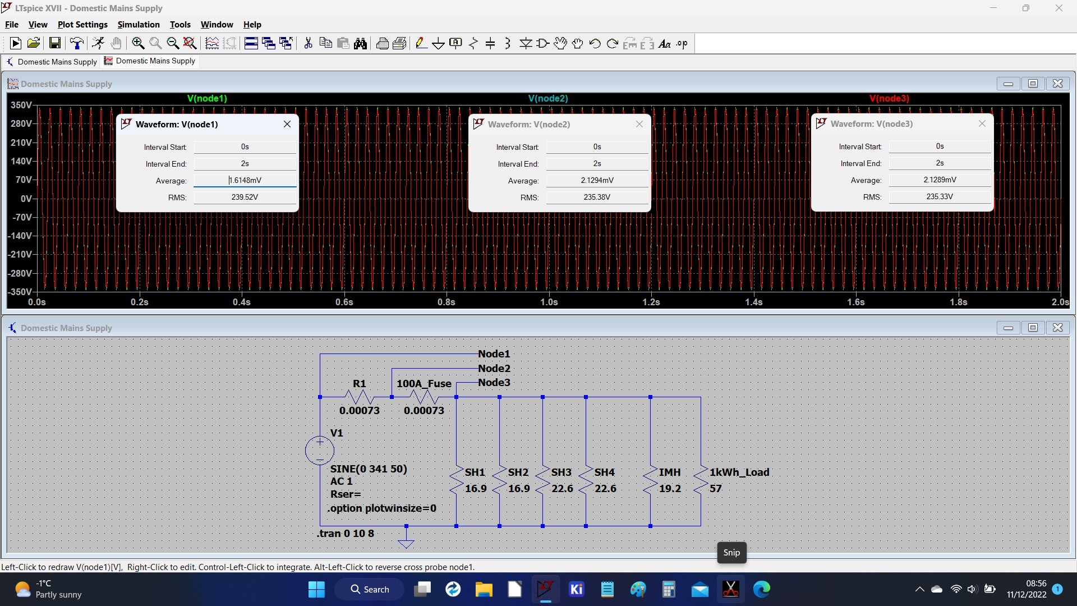Open a file using the folder icon
The image size is (1077, 606).
click(34, 43)
